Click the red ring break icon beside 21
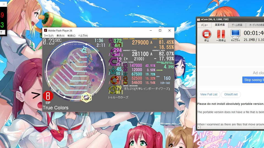264x148 pixels. click(114, 80)
